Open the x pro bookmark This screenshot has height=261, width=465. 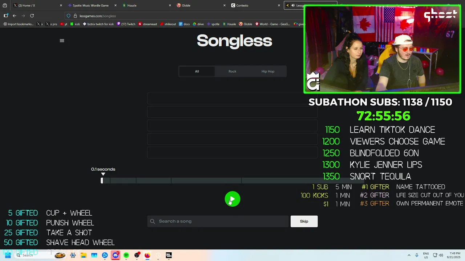(51, 24)
